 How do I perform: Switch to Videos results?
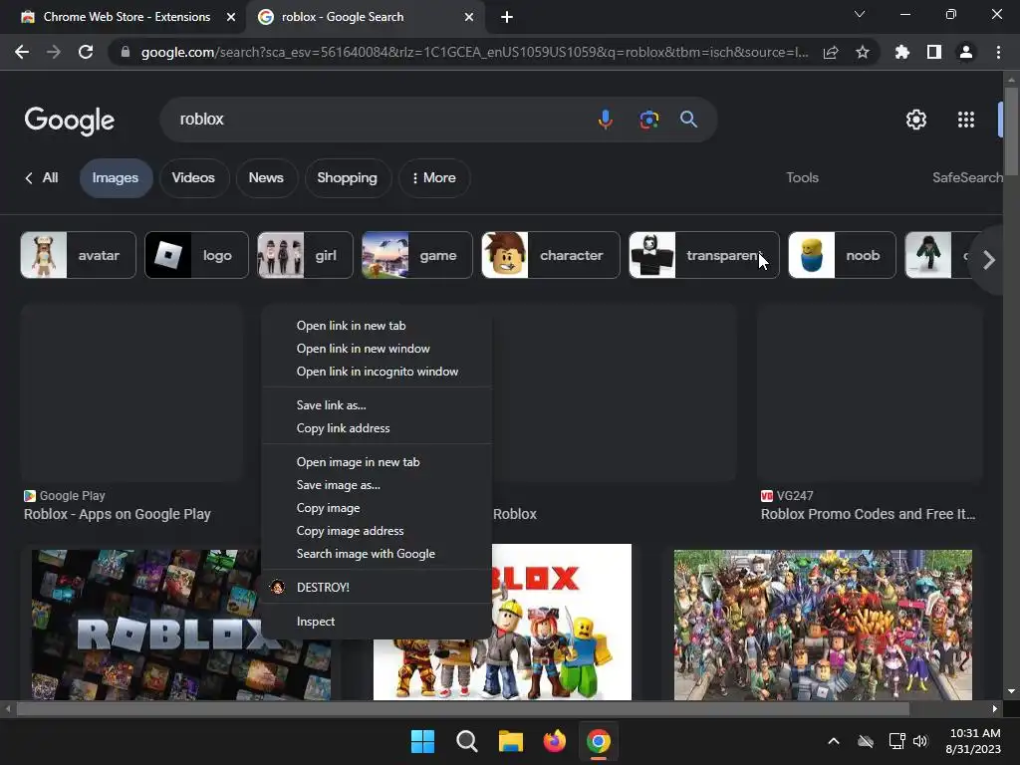(193, 177)
